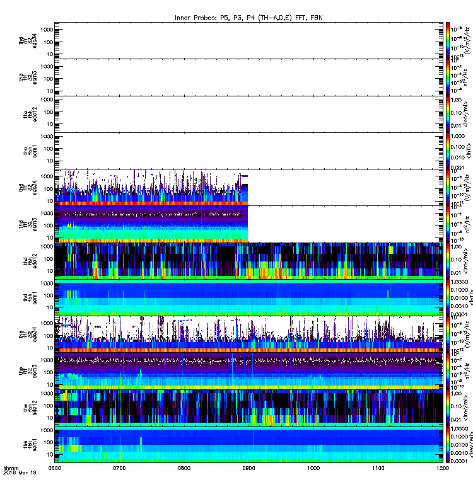The width and height of the screenshot is (473, 504).
Task: Click the the fbk edc12 spectrogram panel
Action: [x=248, y=407]
